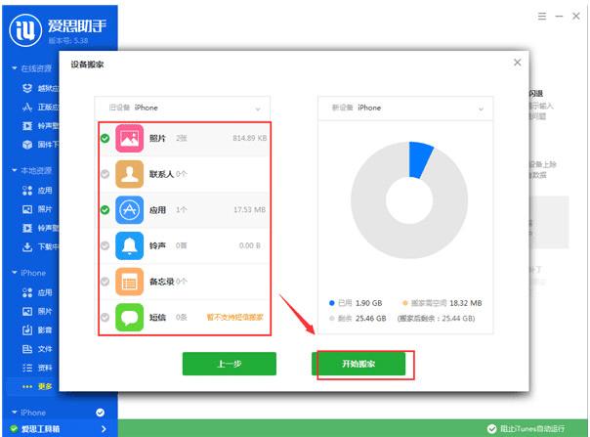Collapse the bottom iPhone sidebar section
Viewport: 590px width, 437px height.
15,413
